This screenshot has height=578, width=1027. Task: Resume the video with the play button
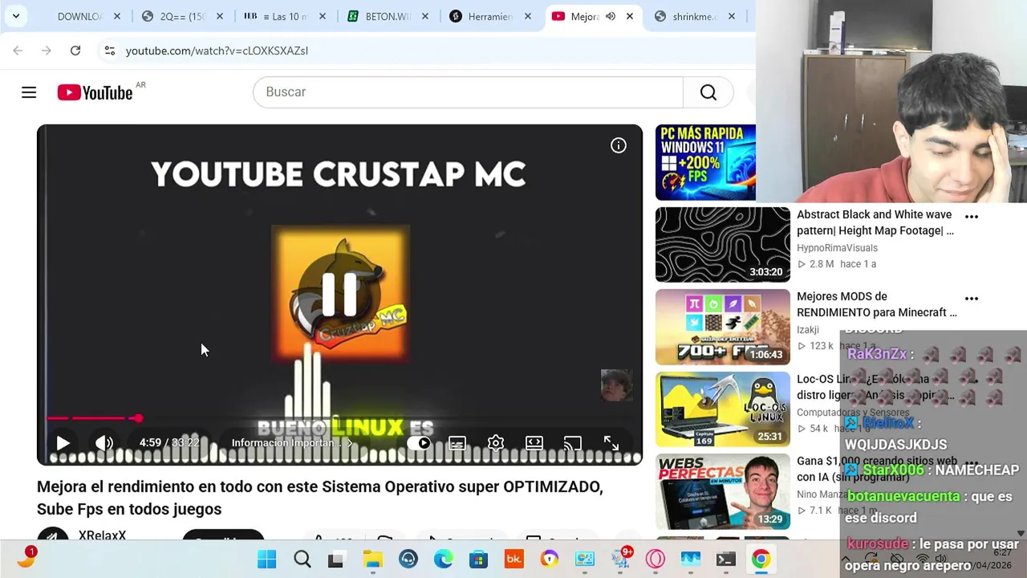(63, 443)
